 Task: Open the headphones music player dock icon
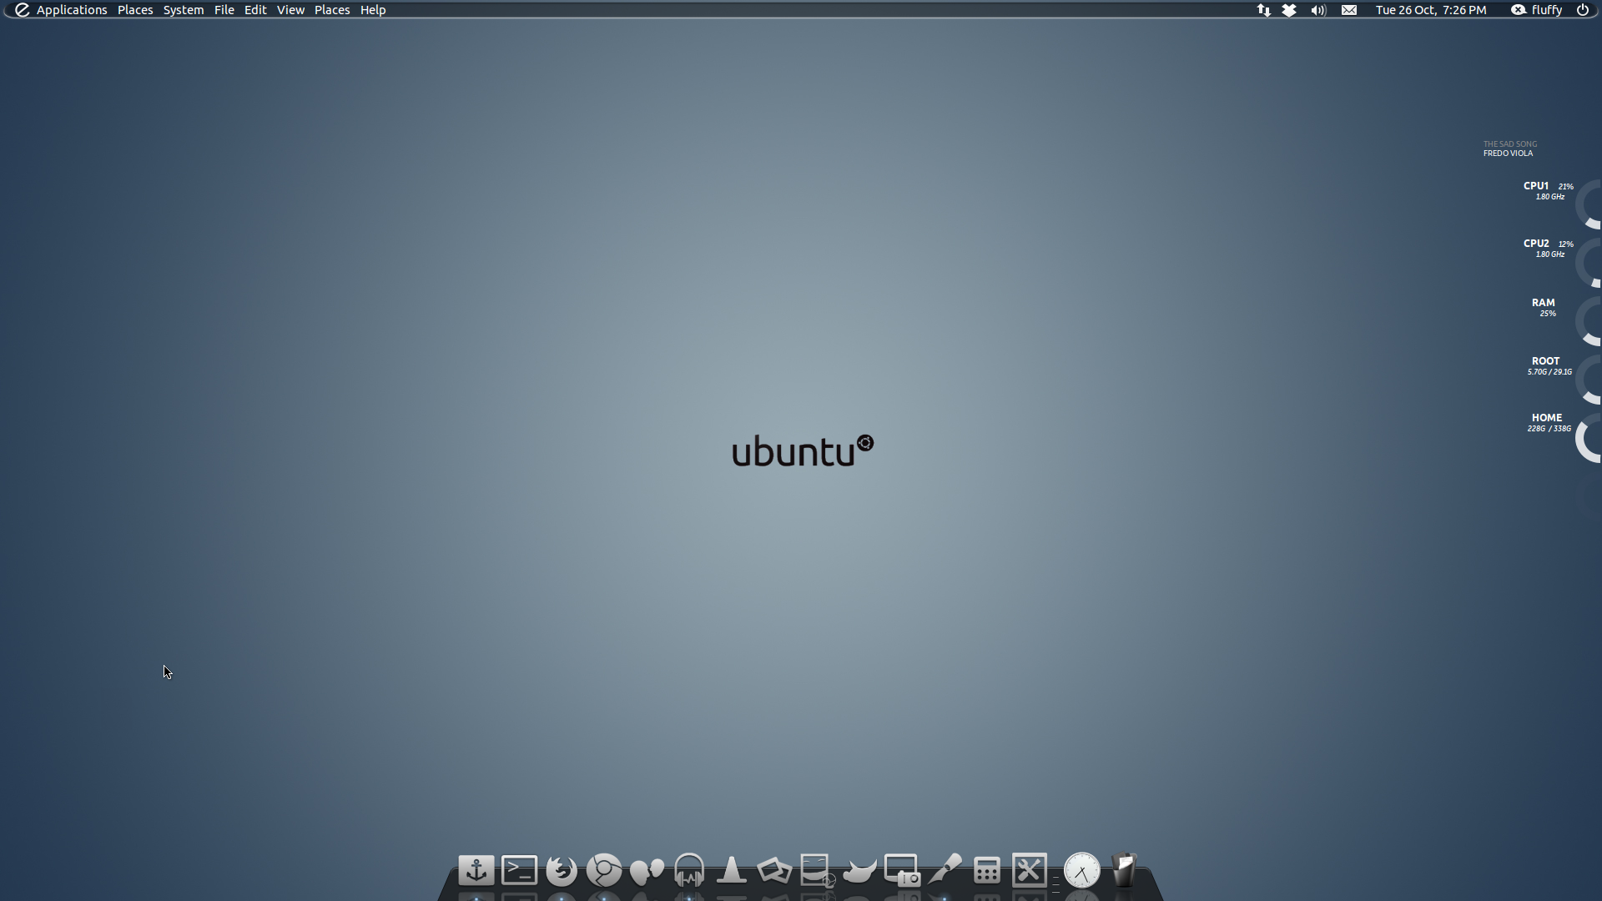coord(689,870)
